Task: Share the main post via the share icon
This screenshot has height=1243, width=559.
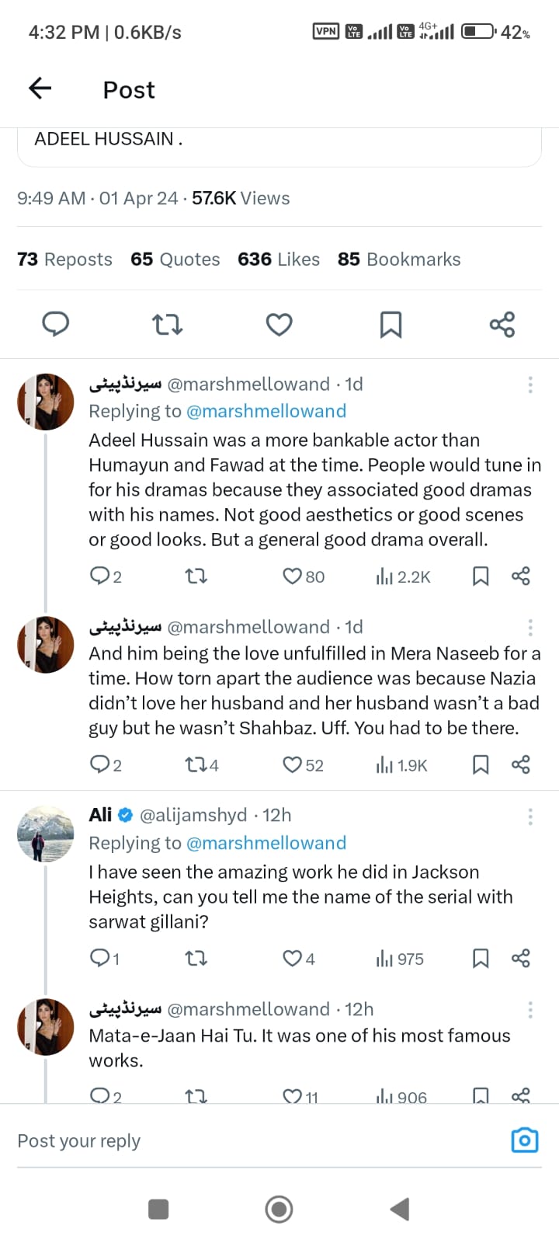Action: [x=502, y=324]
